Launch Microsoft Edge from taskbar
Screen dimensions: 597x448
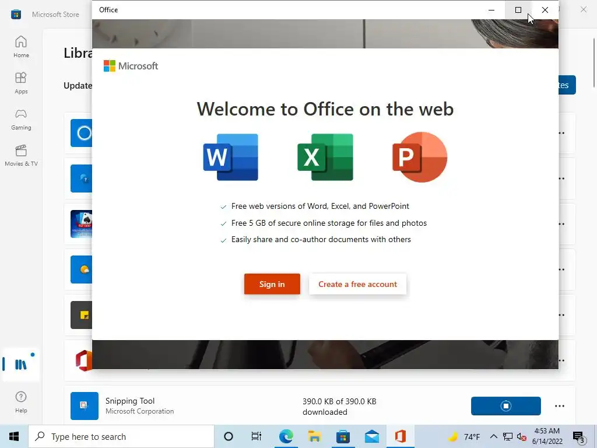[x=286, y=436]
